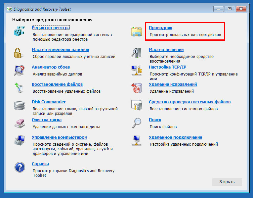Open Мастер изменения паролей link
The height and width of the screenshot is (198, 253).
[x=60, y=49]
